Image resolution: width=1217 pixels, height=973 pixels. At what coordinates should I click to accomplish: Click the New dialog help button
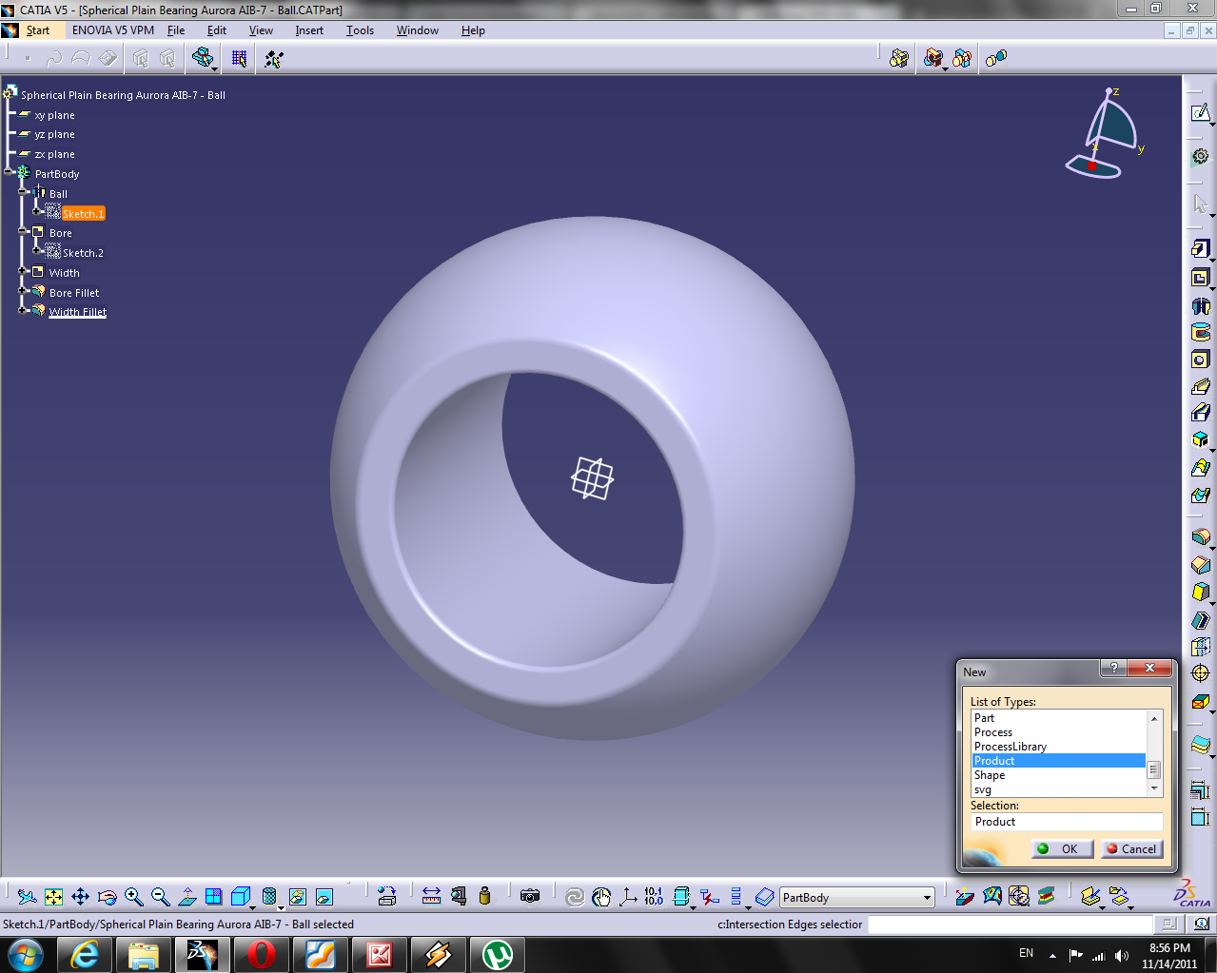(x=1113, y=668)
